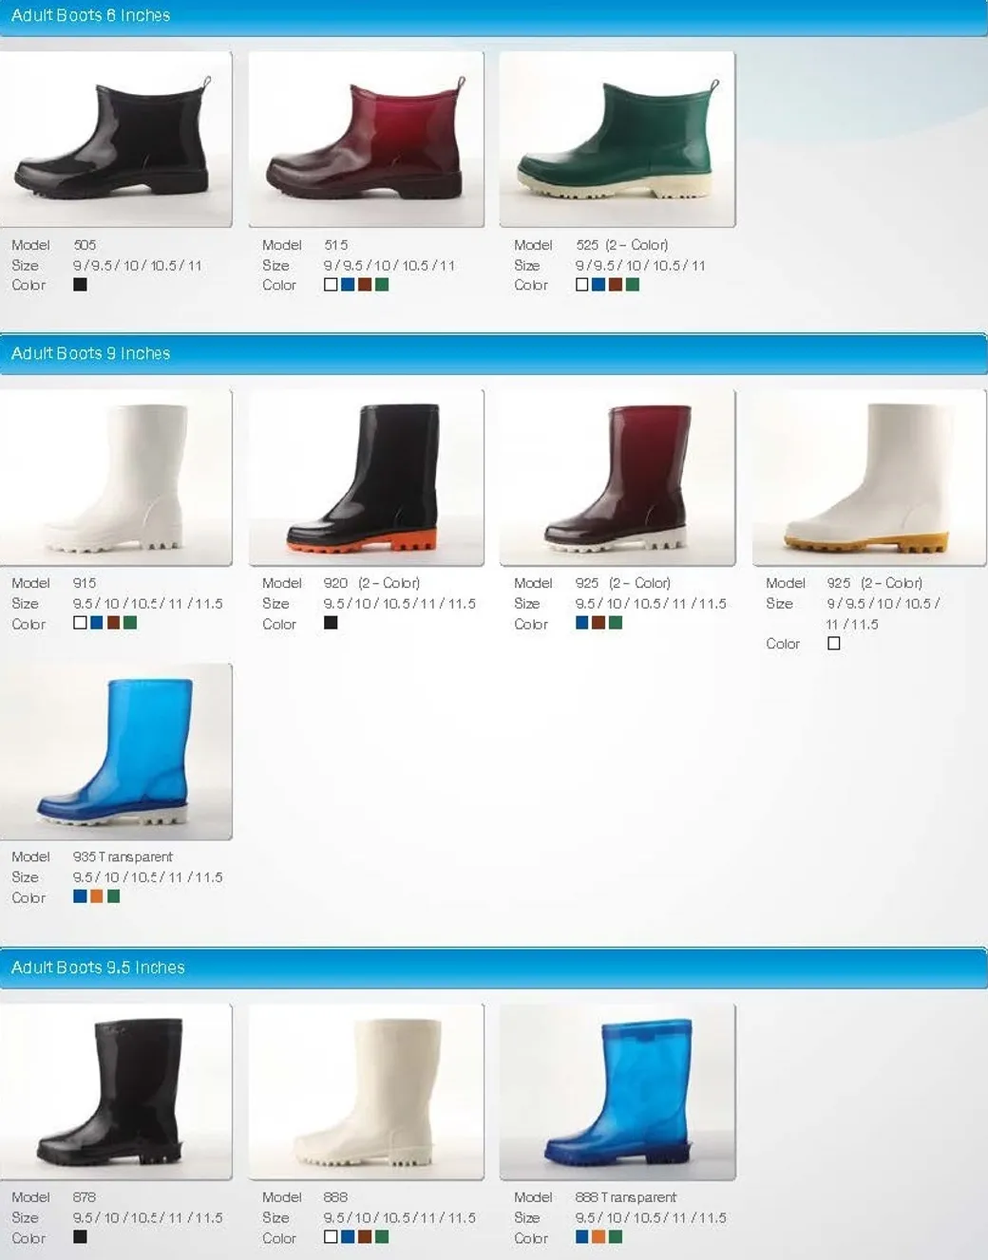Screen dimensions: 988x1260
Task: Select the blue 888 Transparent boot image
Action: 617,1092
